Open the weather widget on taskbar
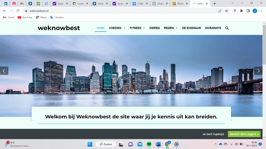266x149 pixels. click(17, 144)
